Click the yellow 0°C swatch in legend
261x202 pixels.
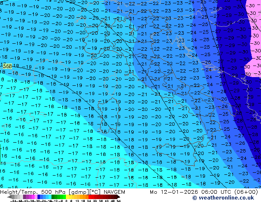pyautogui.click(x=68, y=197)
